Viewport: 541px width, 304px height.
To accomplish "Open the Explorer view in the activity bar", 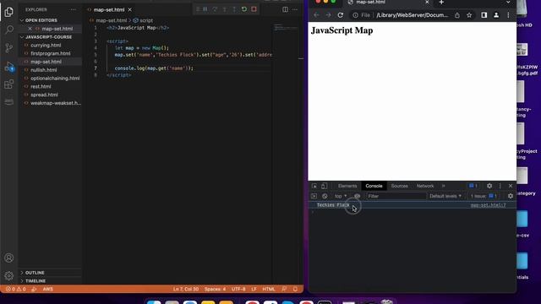I will (x=9, y=12).
